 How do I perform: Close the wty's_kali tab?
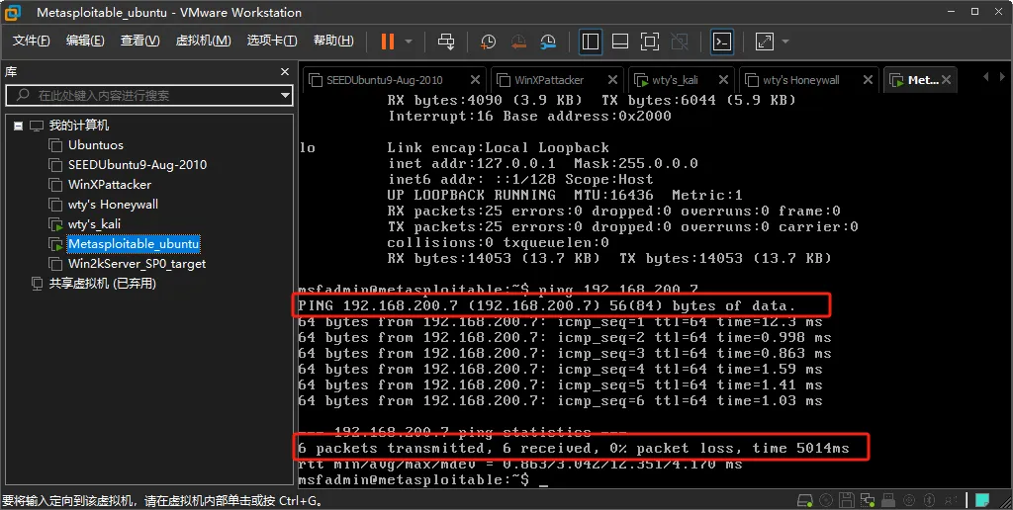(x=723, y=80)
